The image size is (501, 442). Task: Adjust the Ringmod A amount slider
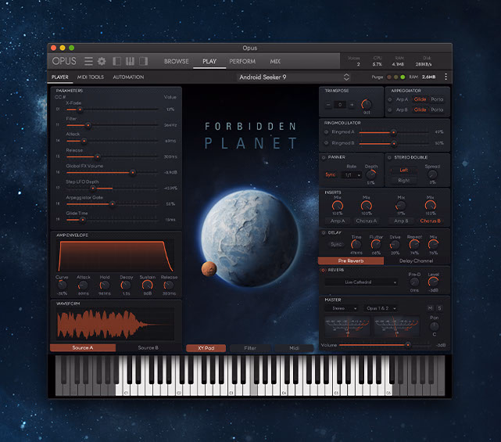[x=393, y=132]
